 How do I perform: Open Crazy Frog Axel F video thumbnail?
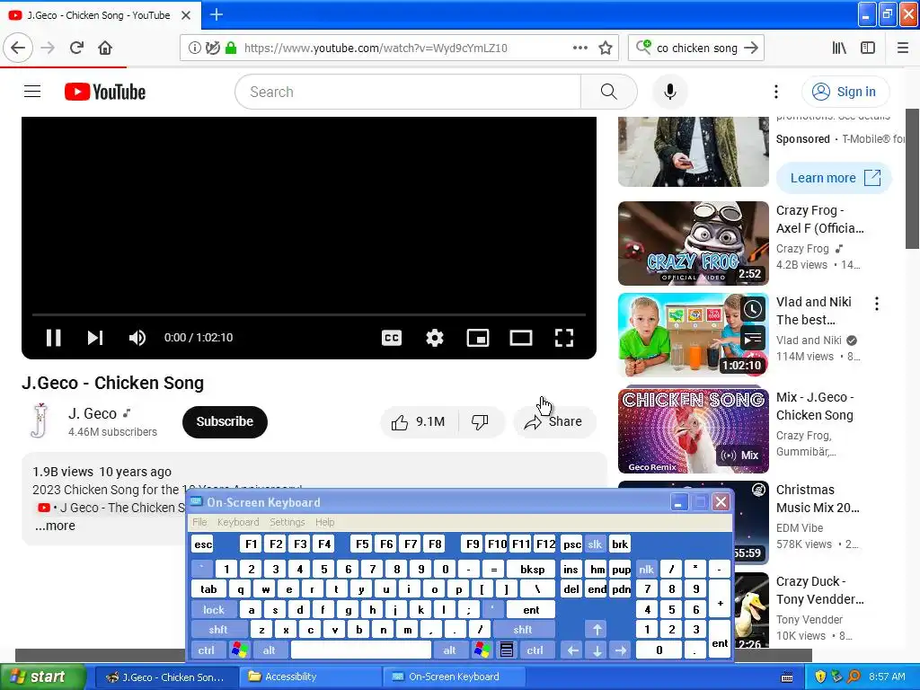coord(693,243)
